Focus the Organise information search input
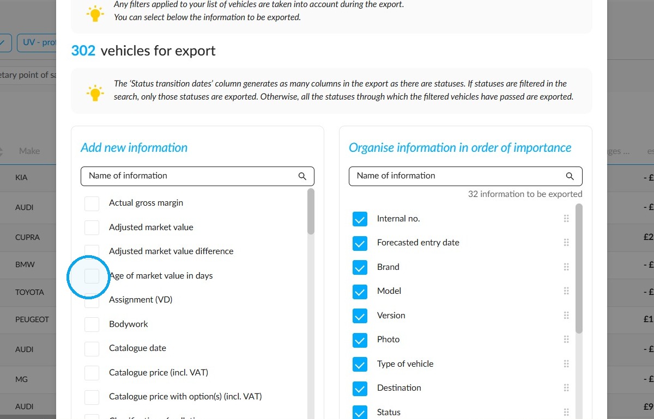Screen dimensions: 654x419 click(465, 176)
